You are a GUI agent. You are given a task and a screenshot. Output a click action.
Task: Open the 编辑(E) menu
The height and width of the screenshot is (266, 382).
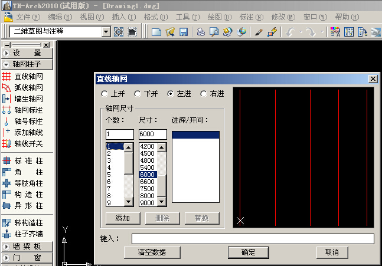(60, 17)
